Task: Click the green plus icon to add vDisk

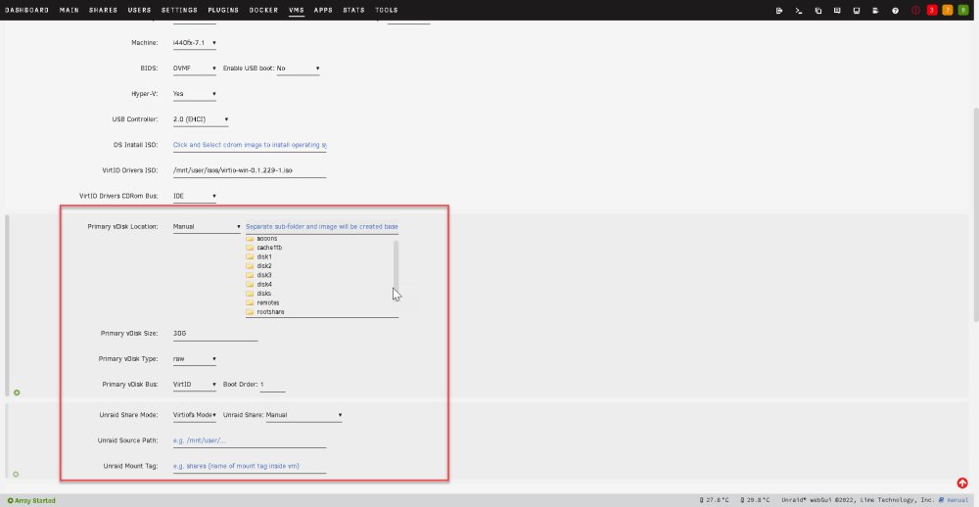Action: 17,392
